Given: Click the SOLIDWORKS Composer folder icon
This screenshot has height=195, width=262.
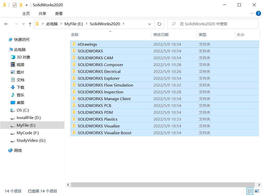Looking at the screenshot, I should [74, 65].
